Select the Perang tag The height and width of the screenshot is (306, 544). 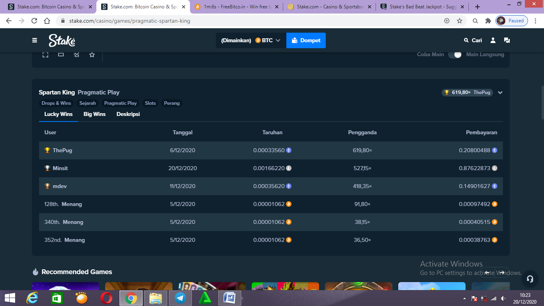172,103
